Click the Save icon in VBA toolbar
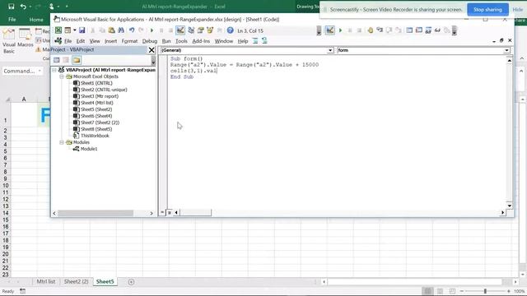527x296 pixels. (x=82, y=30)
